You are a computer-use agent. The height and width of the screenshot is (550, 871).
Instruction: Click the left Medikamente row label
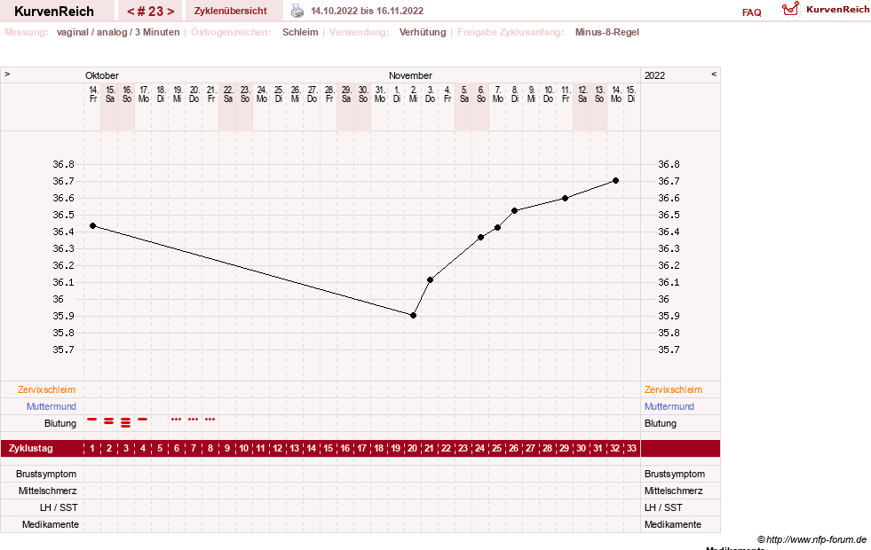51,524
